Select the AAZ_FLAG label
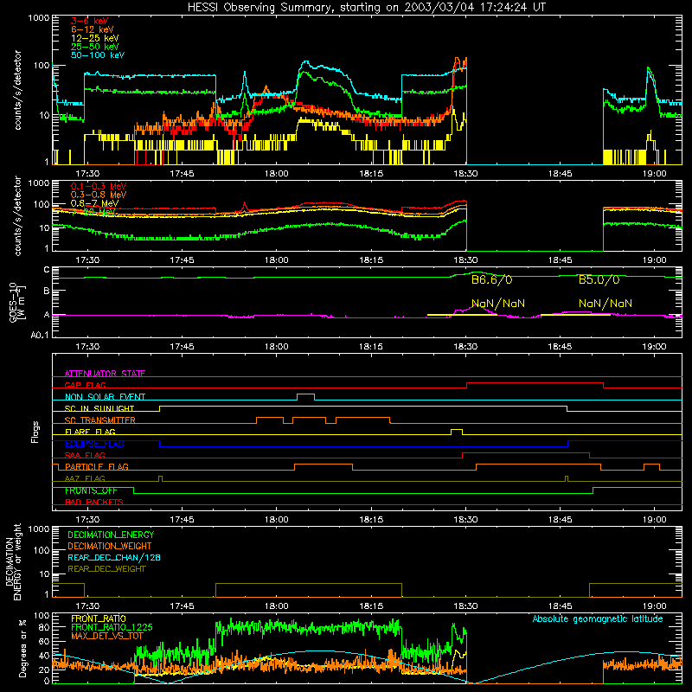Viewport: 692px width, 692px height. click(x=85, y=479)
